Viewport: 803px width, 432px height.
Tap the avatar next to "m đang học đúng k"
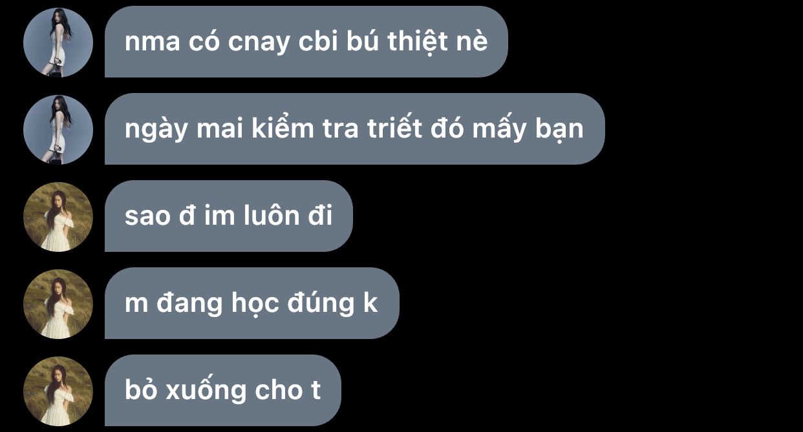[58, 303]
